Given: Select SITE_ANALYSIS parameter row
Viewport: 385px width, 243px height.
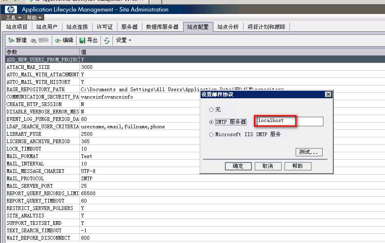Looking at the screenshot, I should (x=195, y=215).
